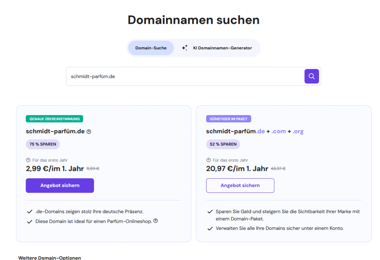Click the .org extension in bundle title

tap(298, 131)
